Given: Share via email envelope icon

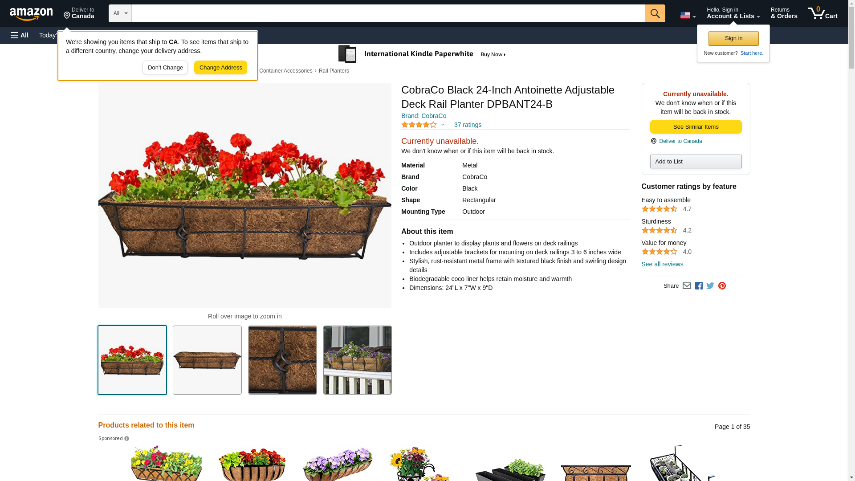Looking at the screenshot, I should click(x=687, y=286).
